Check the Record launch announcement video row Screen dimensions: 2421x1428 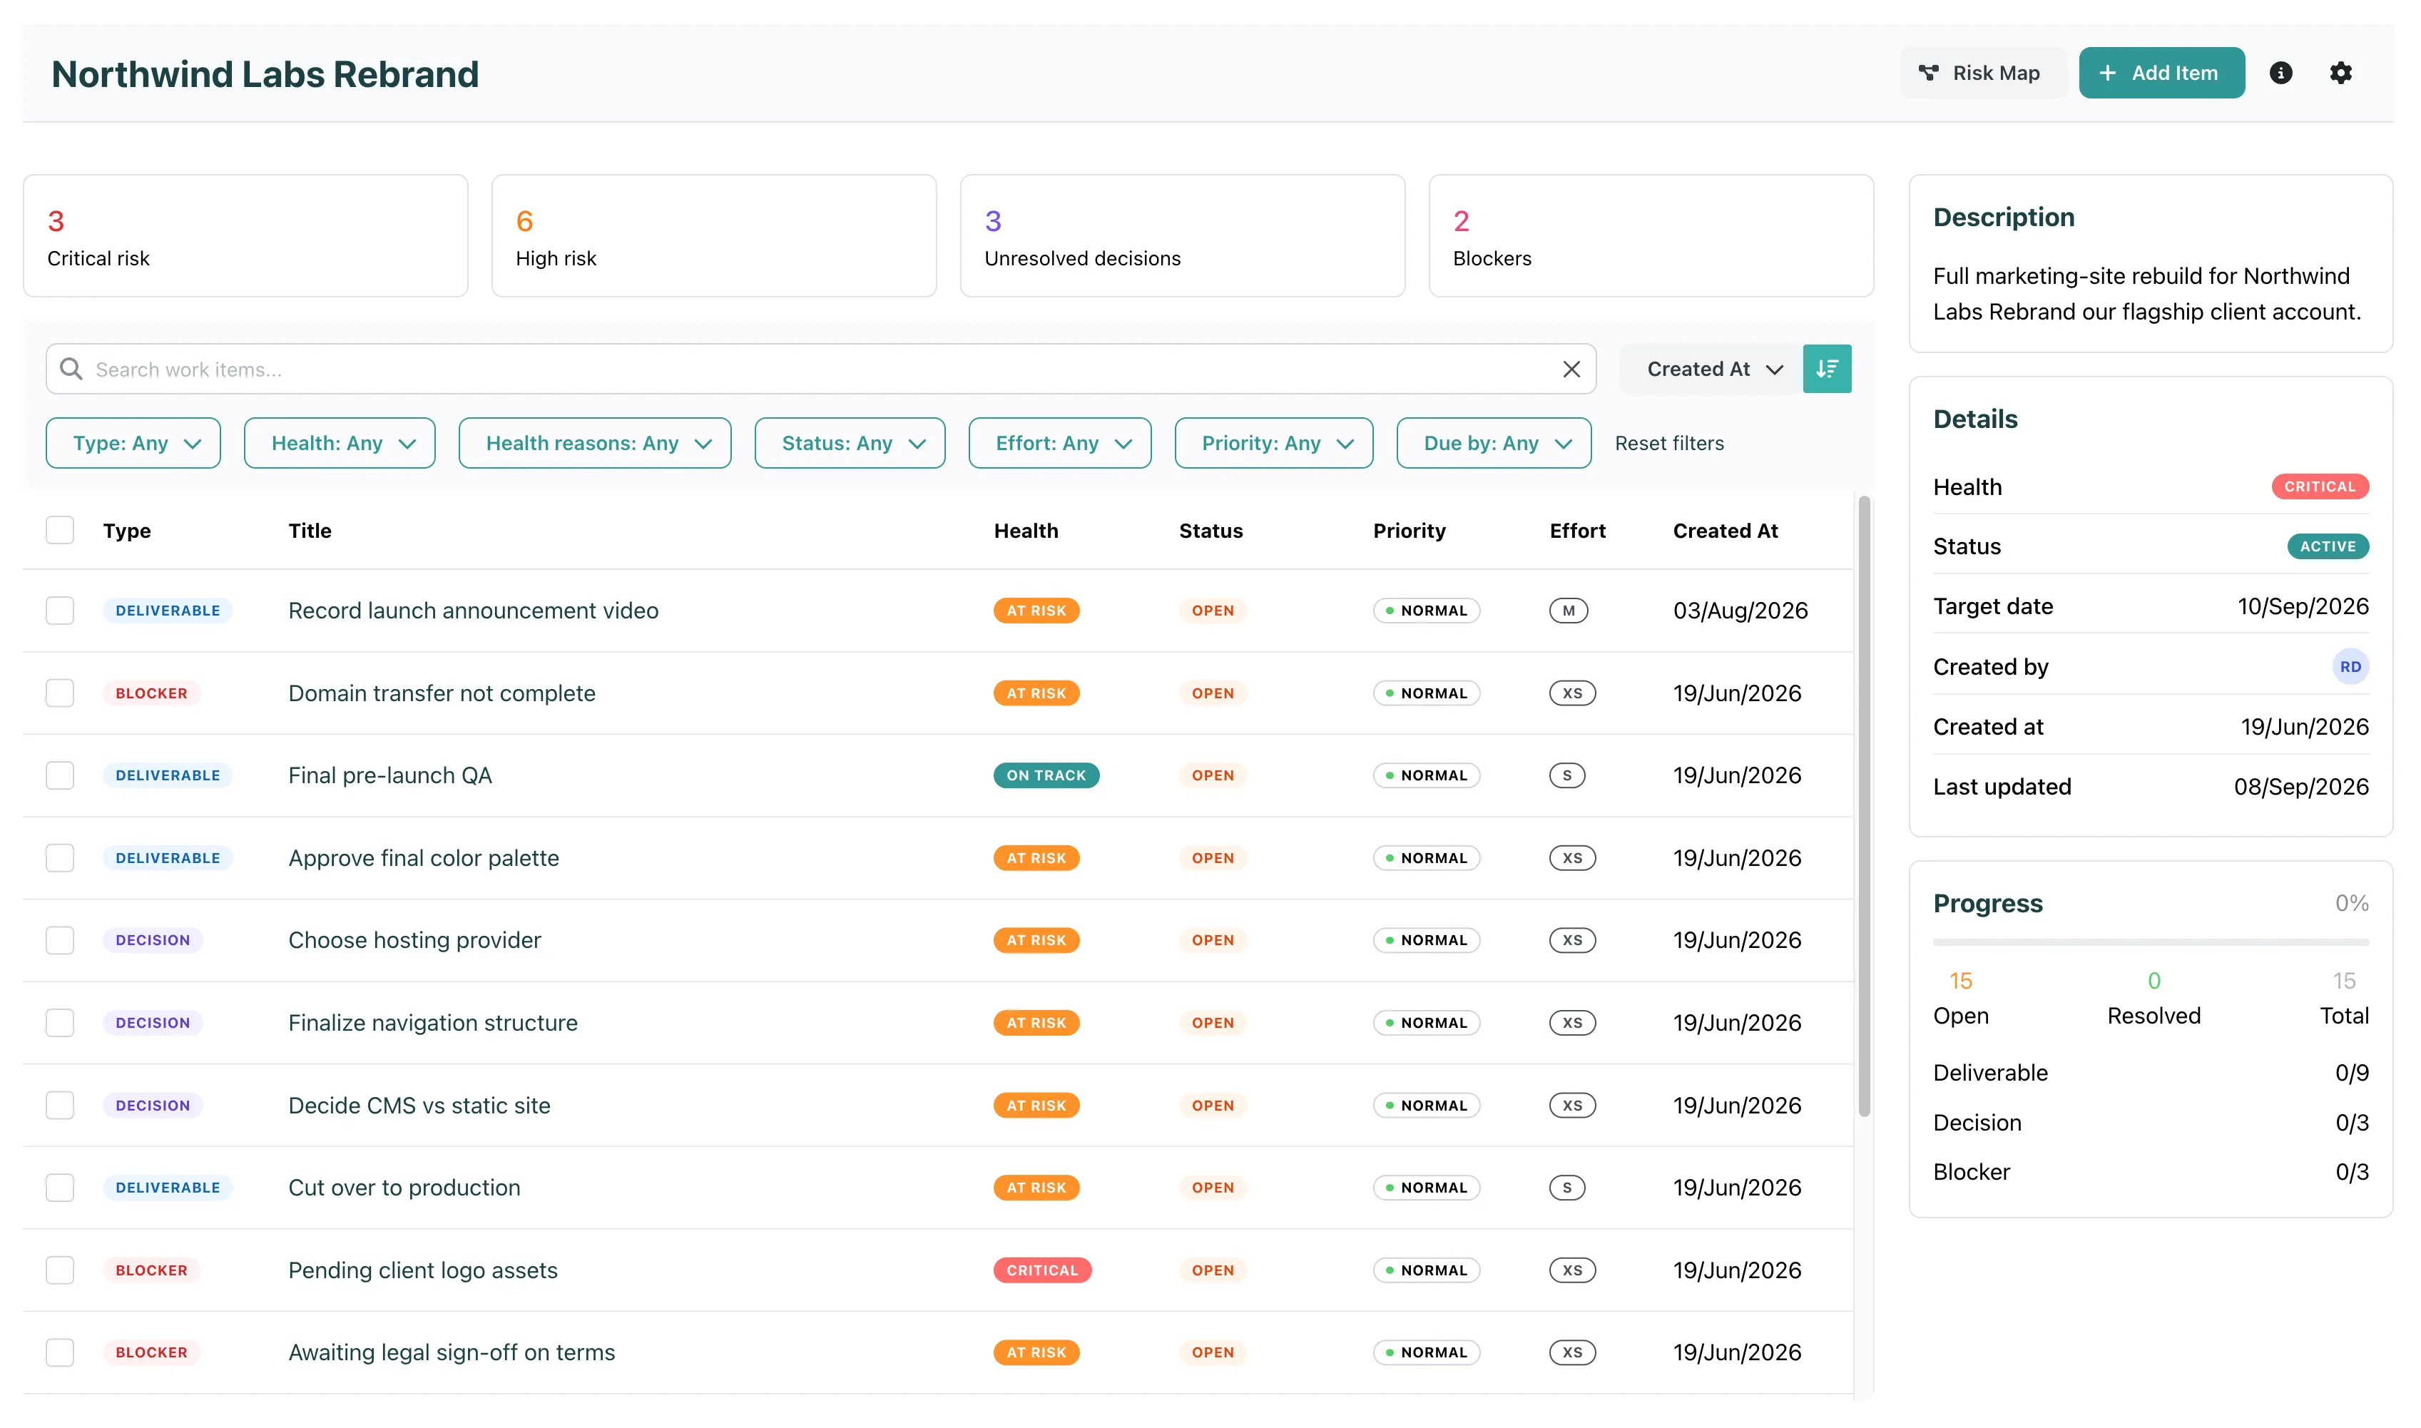[60, 611]
